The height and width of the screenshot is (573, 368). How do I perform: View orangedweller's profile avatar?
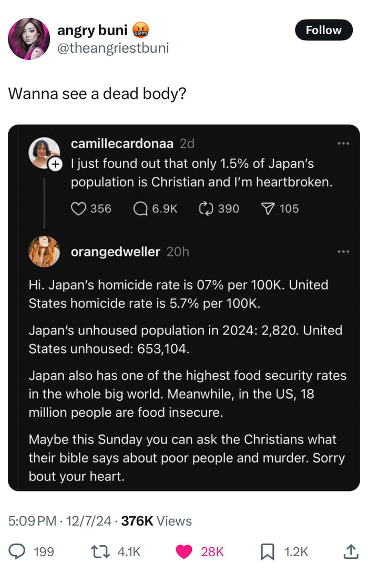tap(44, 252)
